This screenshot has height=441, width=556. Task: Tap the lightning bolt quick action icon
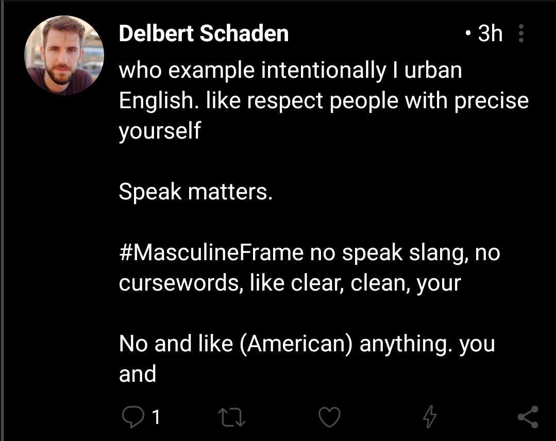click(429, 417)
